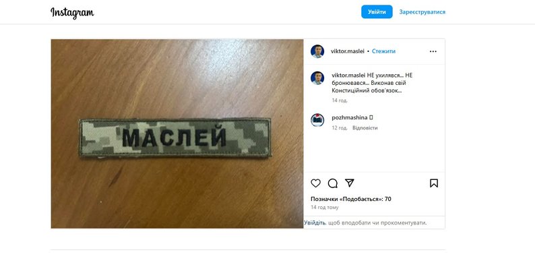Viewport: 535px width, 273px height.
Task: Open comments via the speech bubble icon
Action: [x=333, y=183]
